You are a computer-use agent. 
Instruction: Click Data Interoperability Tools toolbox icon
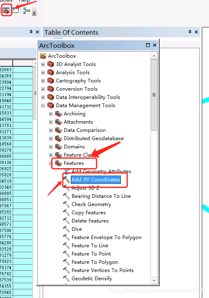[51, 97]
